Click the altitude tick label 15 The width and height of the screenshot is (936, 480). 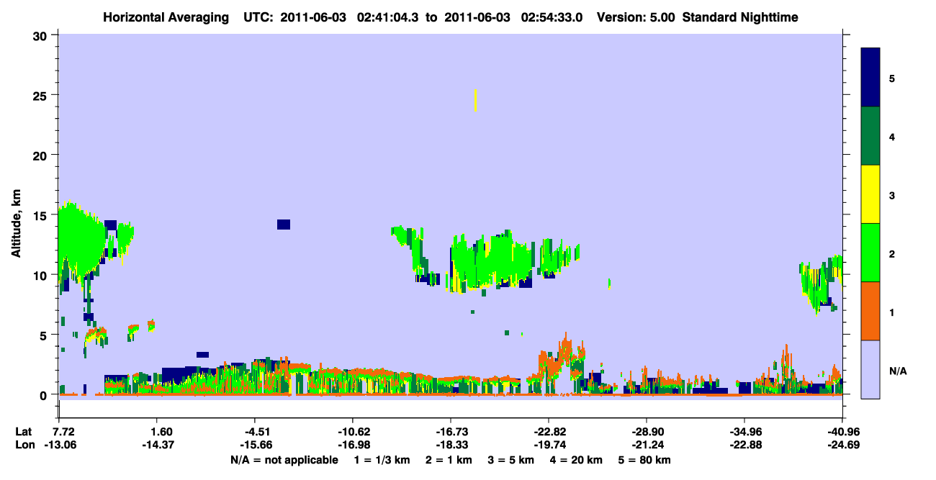pos(41,214)
